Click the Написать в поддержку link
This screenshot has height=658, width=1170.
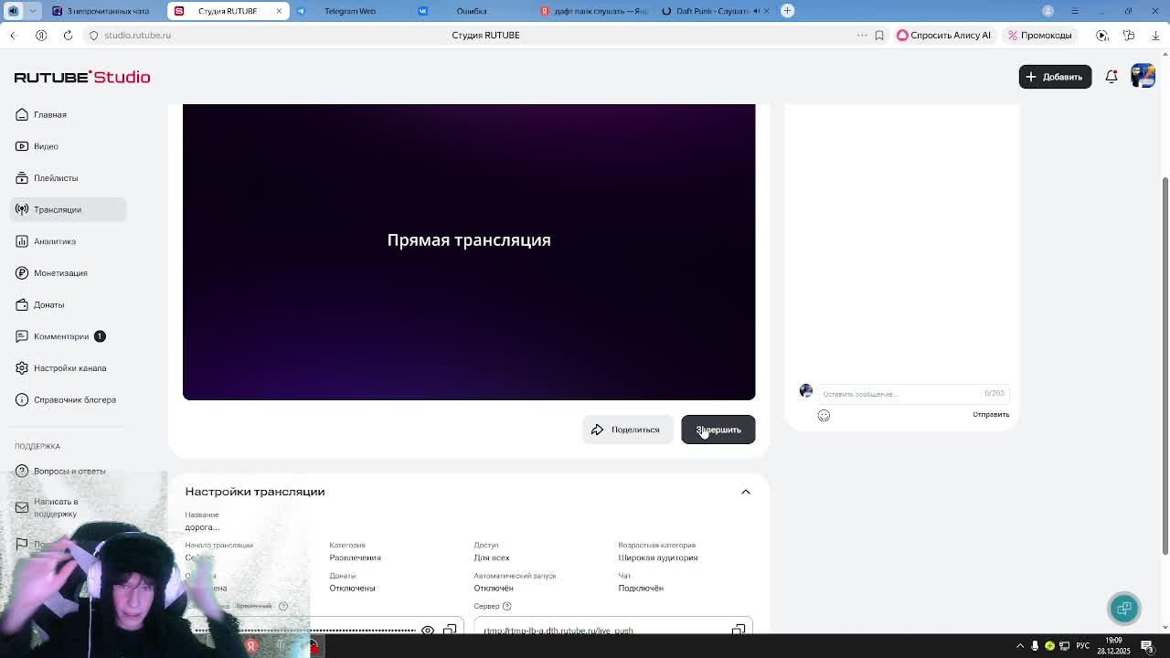tap(56, 507)
